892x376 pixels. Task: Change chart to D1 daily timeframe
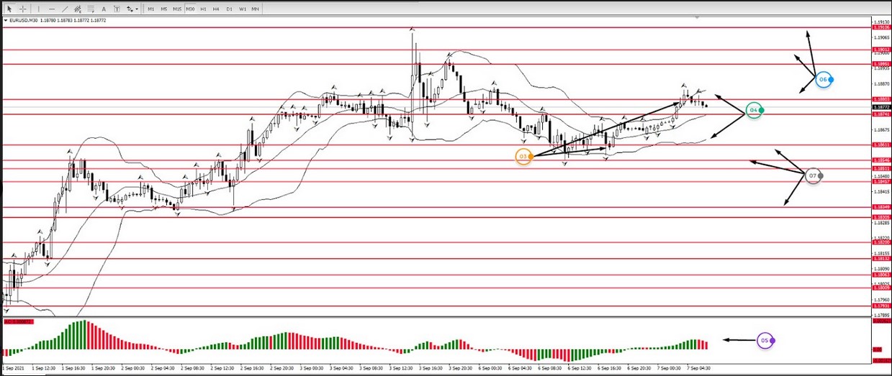tap(229, 9)
